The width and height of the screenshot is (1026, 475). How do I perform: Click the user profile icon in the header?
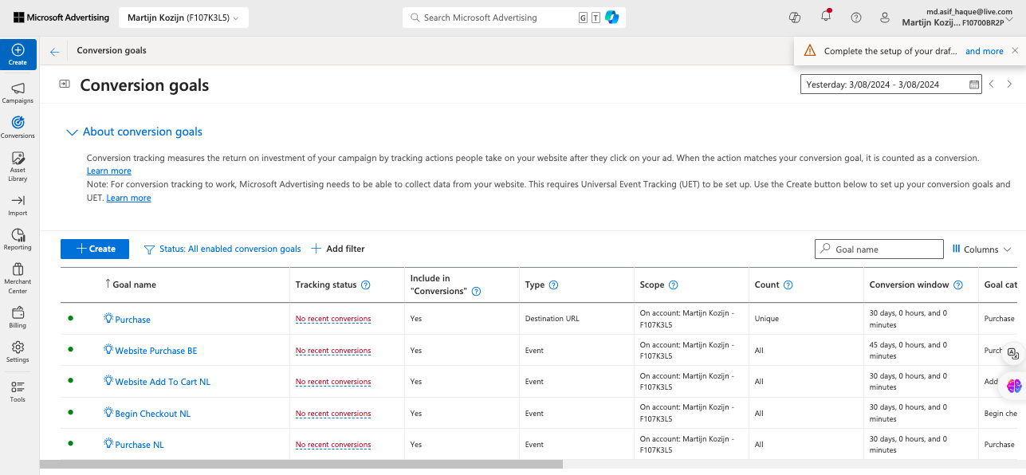pyautogui.click(x=885, y=18)
